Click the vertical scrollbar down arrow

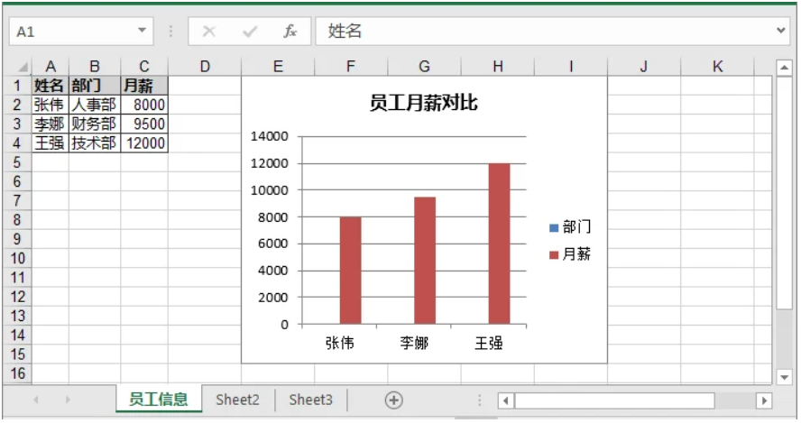click(784, 376)
